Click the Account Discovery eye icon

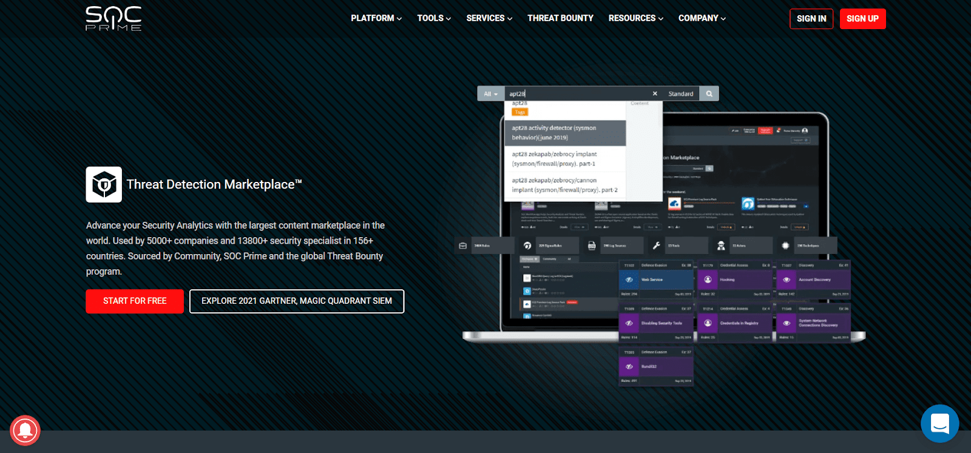pyautogui.click(x=787, y=280)
